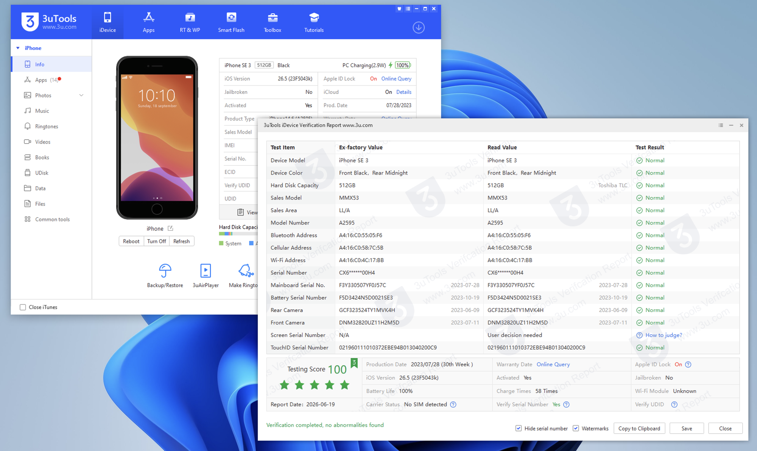Toggle the Watermarks checkbox

coord(576,428)
